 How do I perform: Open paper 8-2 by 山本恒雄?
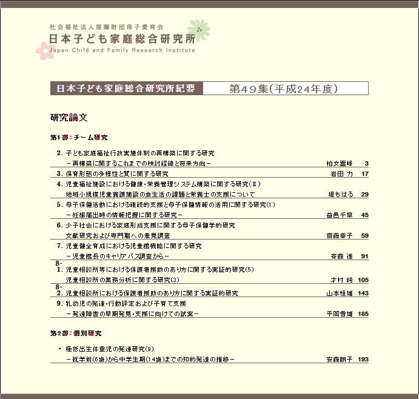pos(151,293)
